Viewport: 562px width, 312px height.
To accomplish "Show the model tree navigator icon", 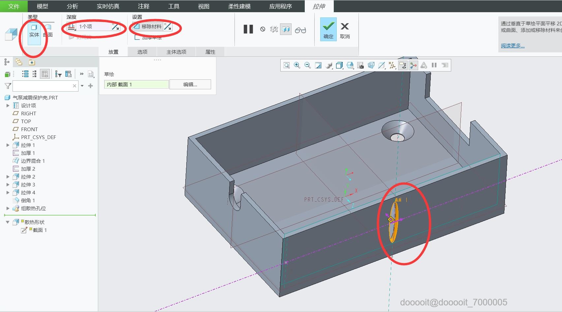I will point(7,62).
